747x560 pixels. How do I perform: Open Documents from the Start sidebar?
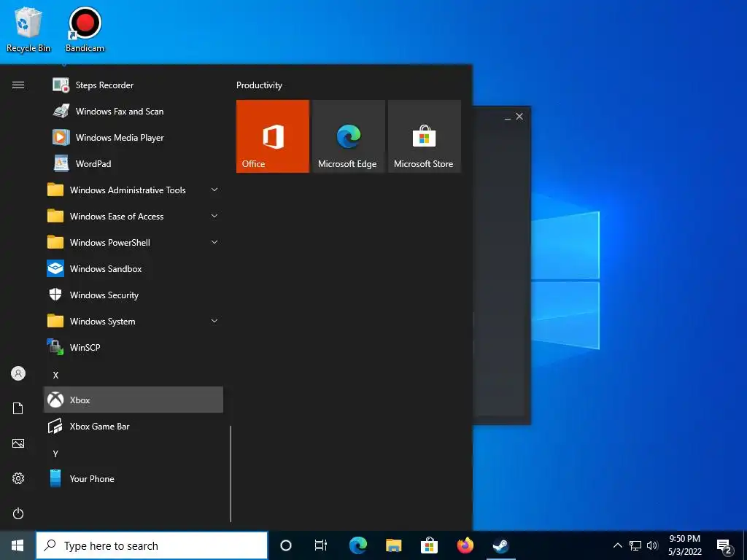[18, 408]
